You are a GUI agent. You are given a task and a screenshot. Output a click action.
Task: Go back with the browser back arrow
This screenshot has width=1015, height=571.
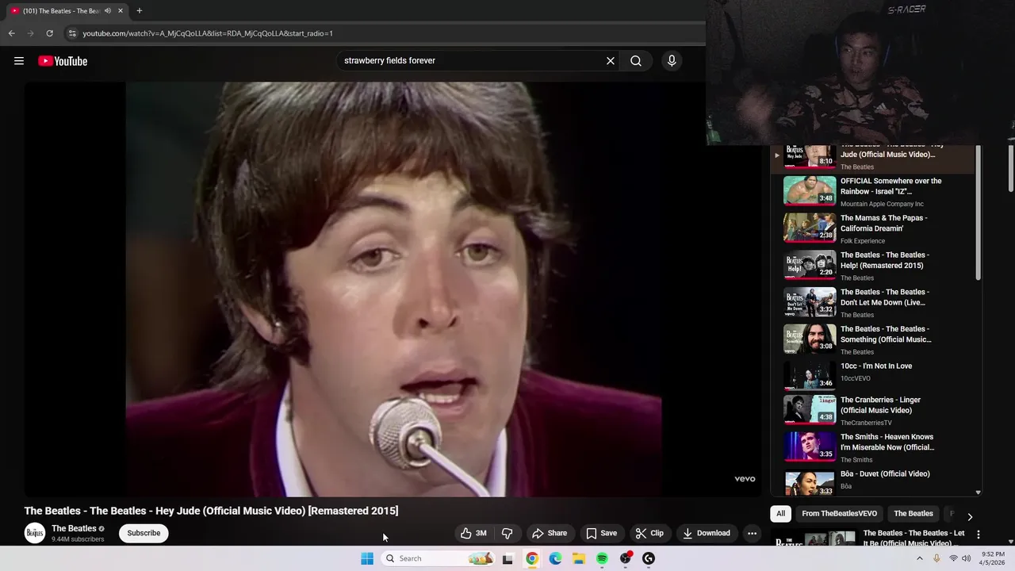(x=11, y=33)
